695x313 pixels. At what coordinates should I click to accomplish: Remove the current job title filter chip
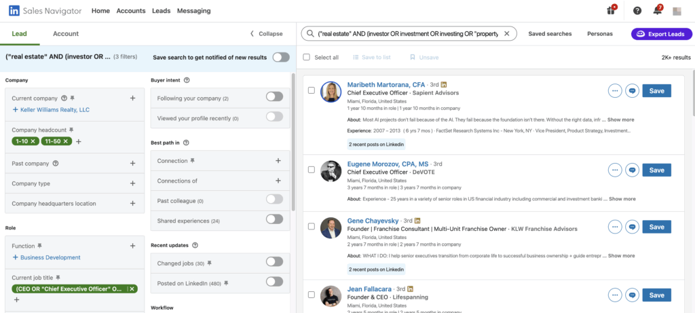[x=132, y=289]
